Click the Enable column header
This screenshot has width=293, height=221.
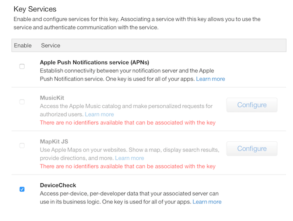pyautogui.click(x=23, y=46)
